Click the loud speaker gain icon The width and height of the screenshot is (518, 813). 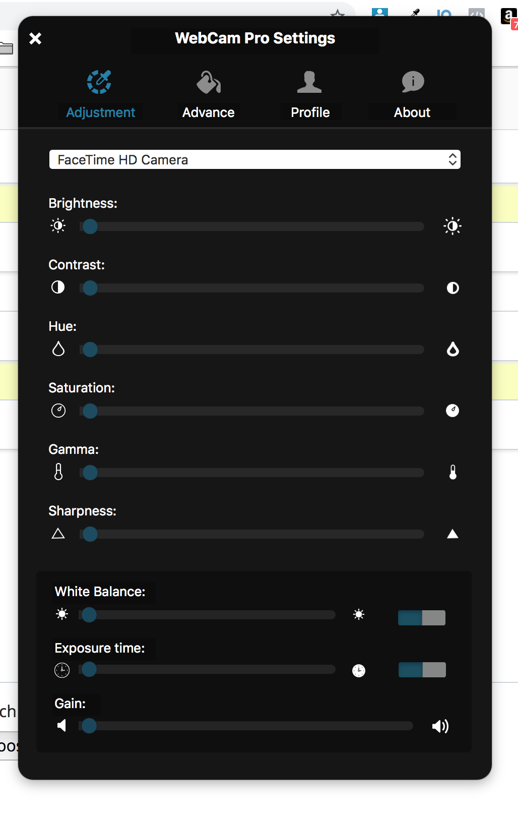point(440,726)
